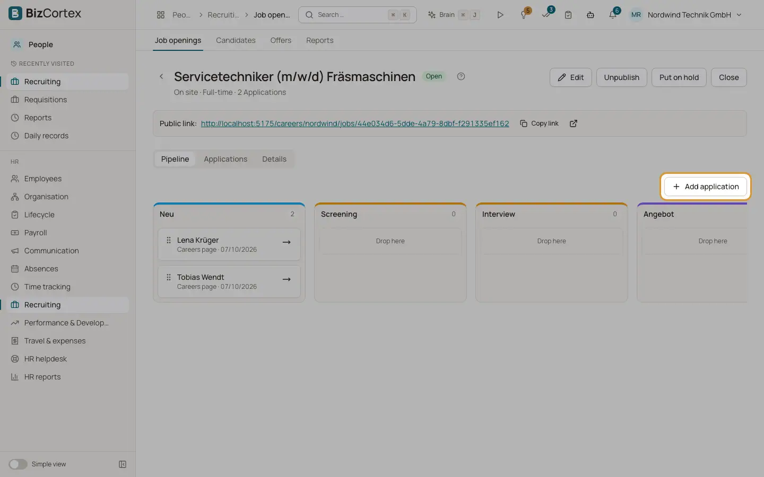Select the Applications sub-tab
This screenshot has height=477, width=764.
coord(225,159)
